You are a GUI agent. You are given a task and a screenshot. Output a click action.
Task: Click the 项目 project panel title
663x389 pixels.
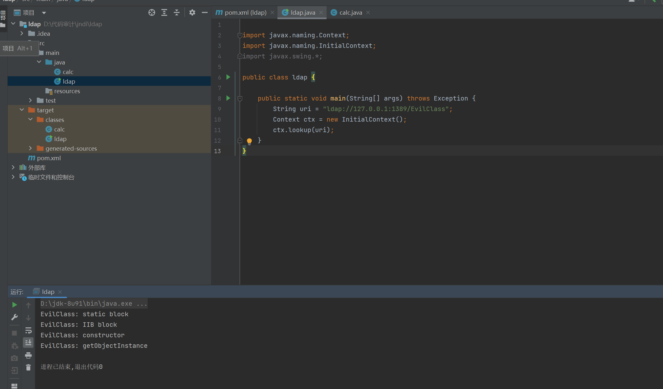pyautogui.click(x=28, y=13)
